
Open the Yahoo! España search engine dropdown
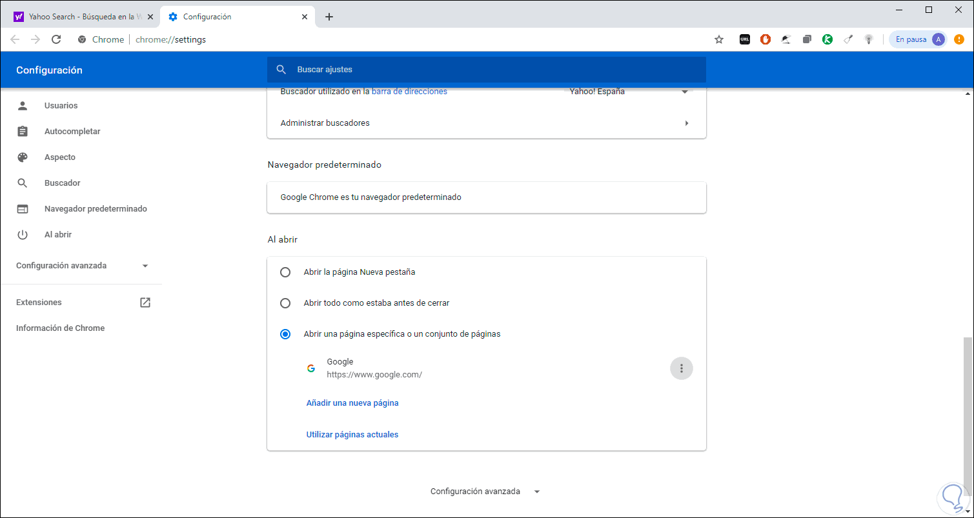pos(627,92)
